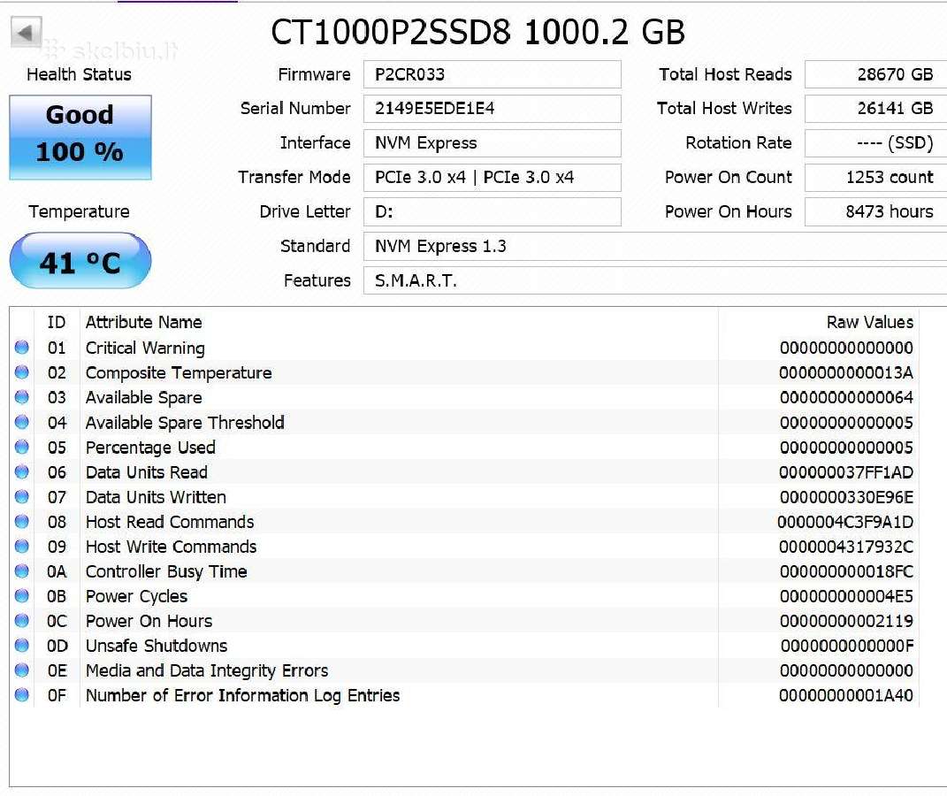Viewport: 947px width, 796px height.
Task: Click status orb for Controller Busy Time row
Action: click(x=22, y=570)
